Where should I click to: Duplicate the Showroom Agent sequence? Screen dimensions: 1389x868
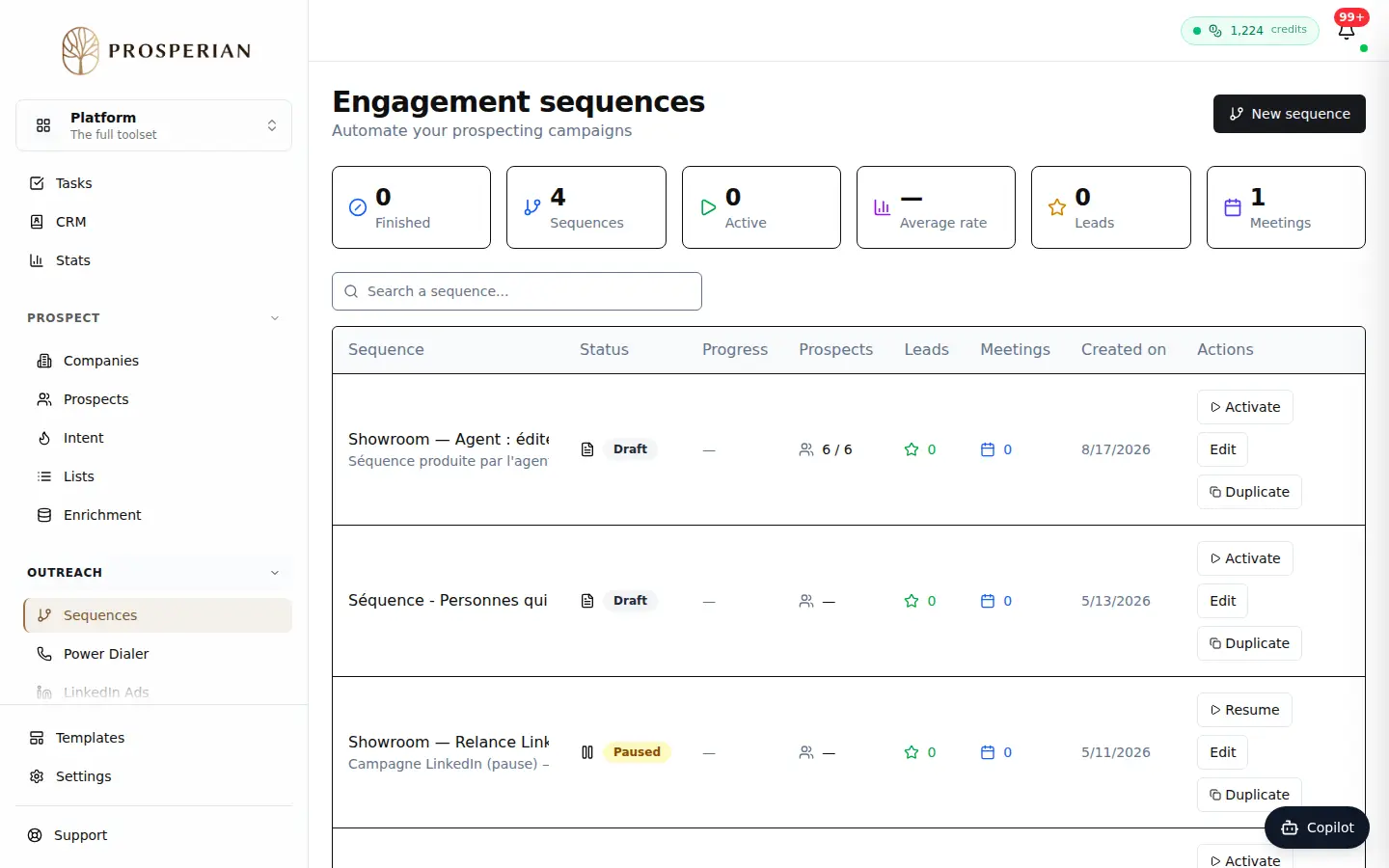[1249, 492]
